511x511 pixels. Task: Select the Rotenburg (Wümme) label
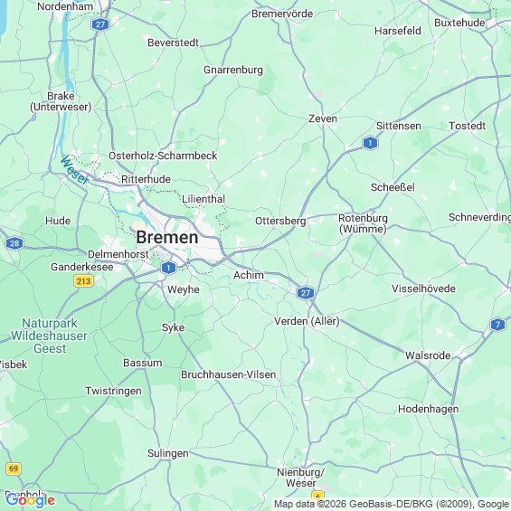coord(363,223)
